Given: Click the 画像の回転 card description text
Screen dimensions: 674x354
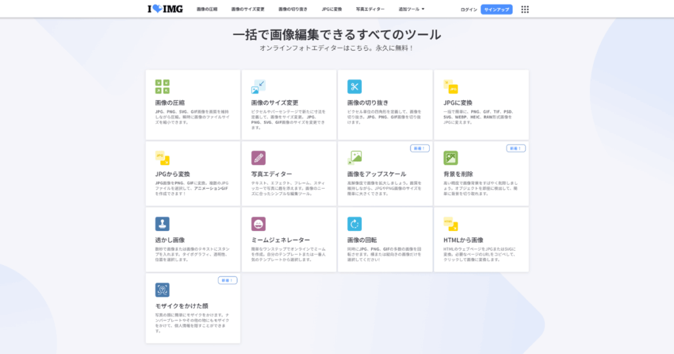Looking at the screenshot, I should [384, 255].
